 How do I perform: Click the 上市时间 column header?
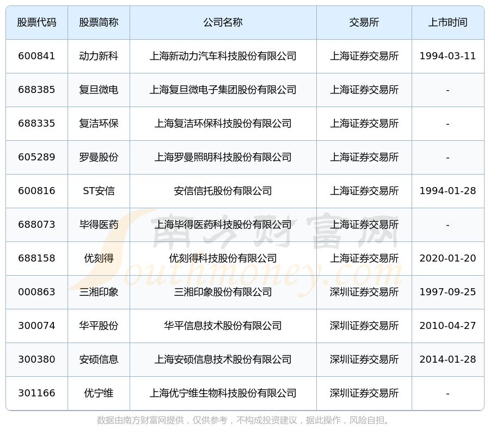pyautogui.click(x=448, y=22)
